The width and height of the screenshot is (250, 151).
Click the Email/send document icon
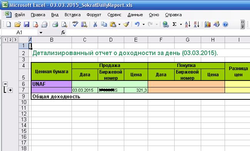[x=44, y=24]
